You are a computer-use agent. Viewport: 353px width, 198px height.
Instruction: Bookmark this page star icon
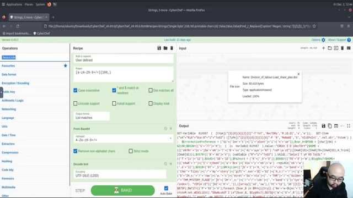tap(314, 26)
